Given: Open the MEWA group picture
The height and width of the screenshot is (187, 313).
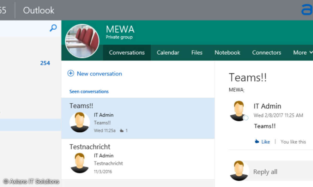Looking at the screenshot, I should [82, 41].
